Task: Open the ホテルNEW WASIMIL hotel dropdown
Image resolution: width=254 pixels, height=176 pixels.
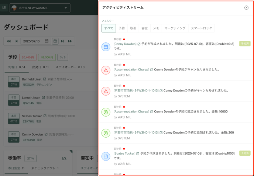Action: pos(40,8)
